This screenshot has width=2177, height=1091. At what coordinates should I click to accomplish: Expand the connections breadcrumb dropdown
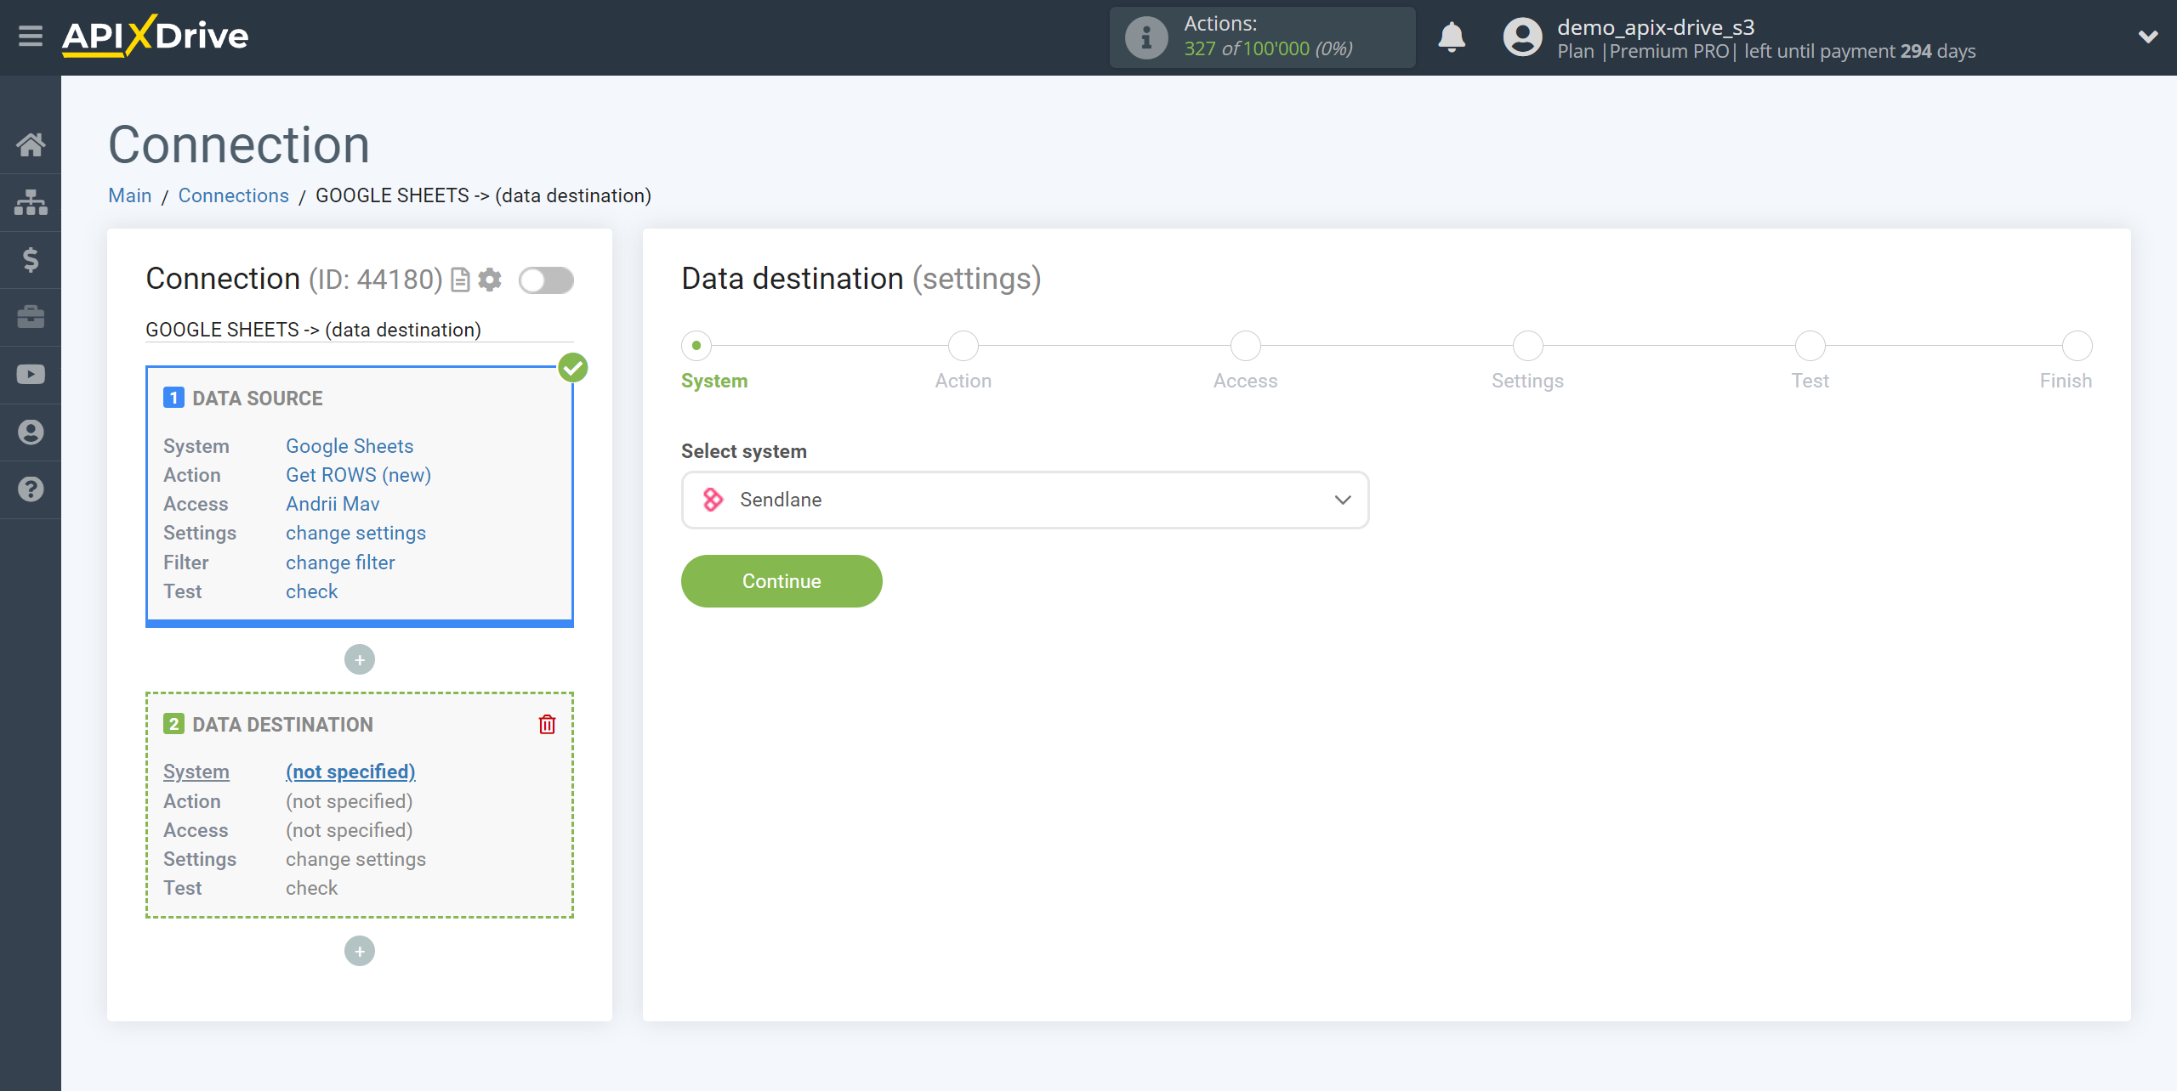tap(234, 196)
